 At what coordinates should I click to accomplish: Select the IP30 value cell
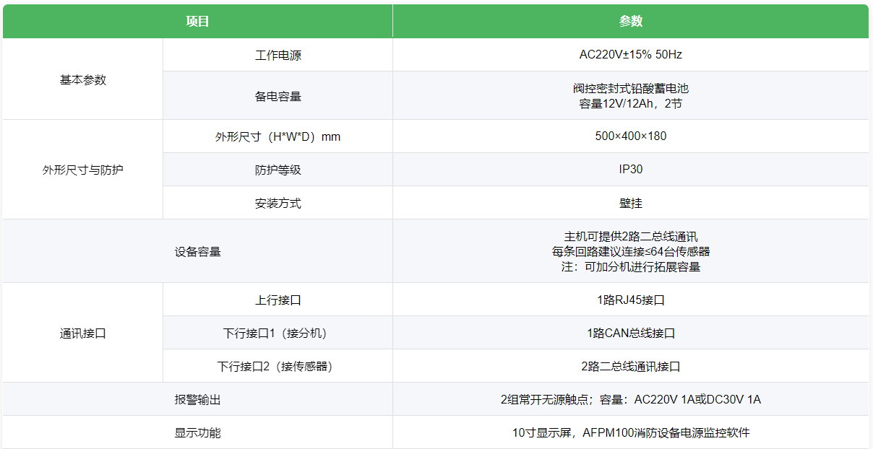(631, 170)
